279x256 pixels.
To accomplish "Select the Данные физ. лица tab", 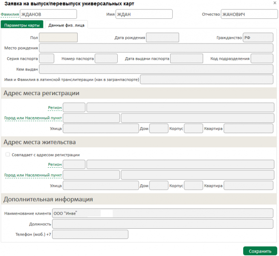I will pos(66,25).
